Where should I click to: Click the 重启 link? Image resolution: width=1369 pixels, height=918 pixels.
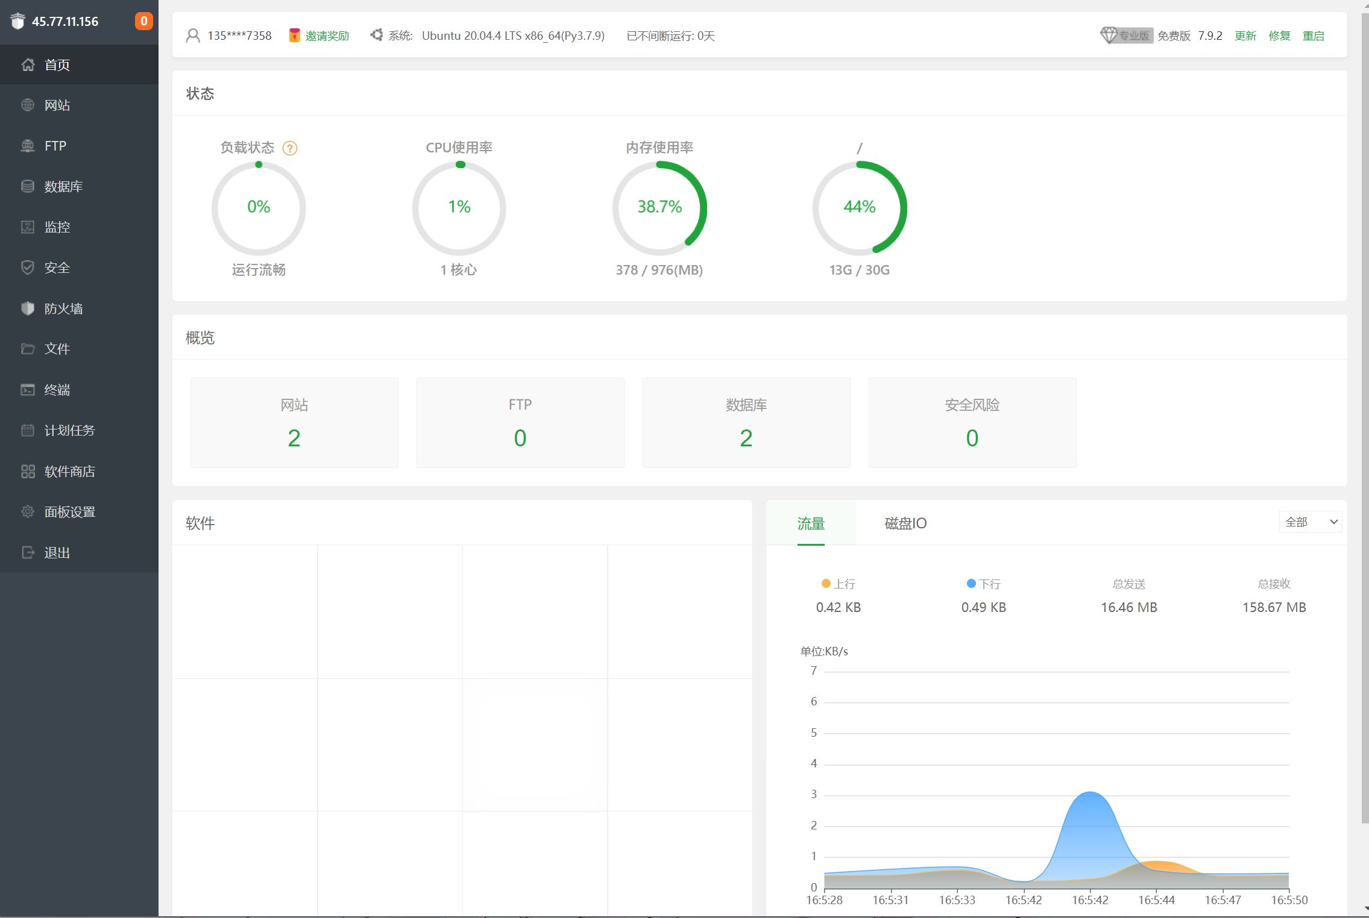[x=1314, y=36]
